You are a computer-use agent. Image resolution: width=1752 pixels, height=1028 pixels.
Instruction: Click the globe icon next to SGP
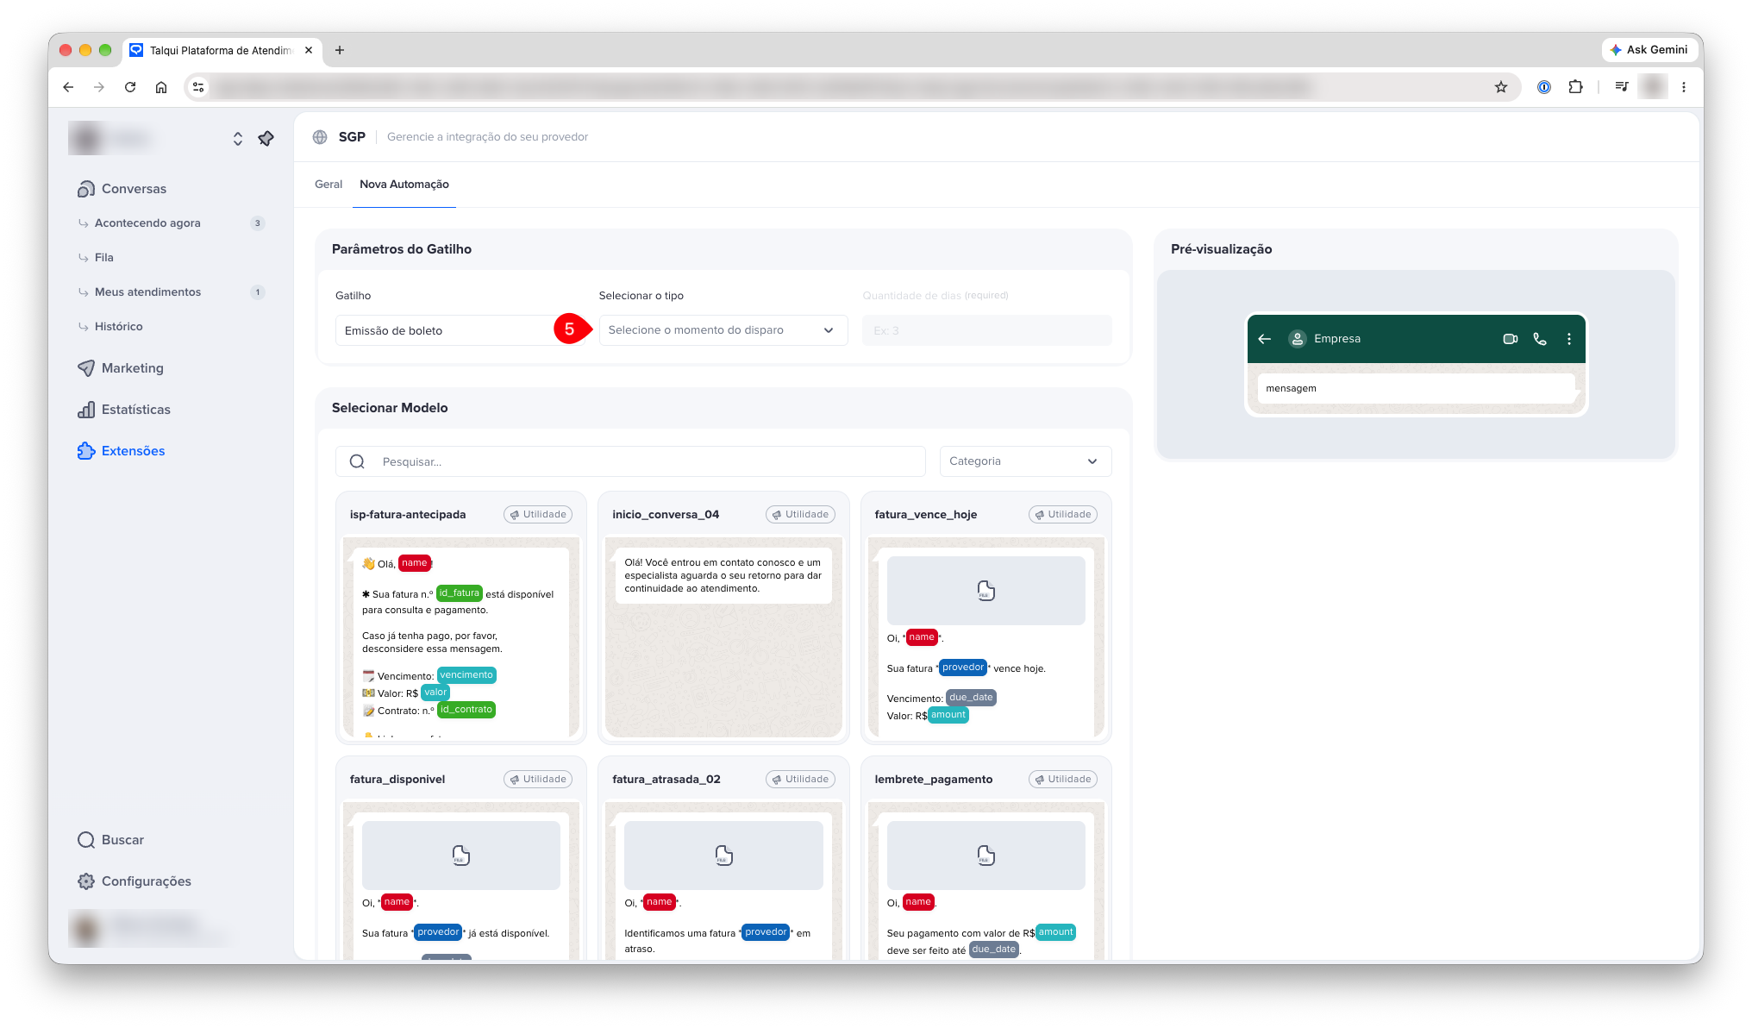tap(320, 137)
